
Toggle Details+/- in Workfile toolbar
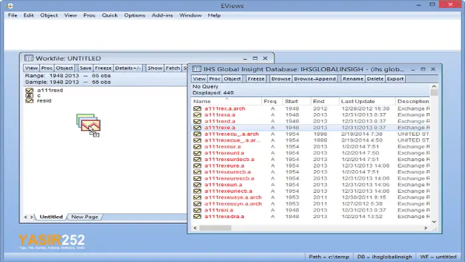click(x=128, y=68)
